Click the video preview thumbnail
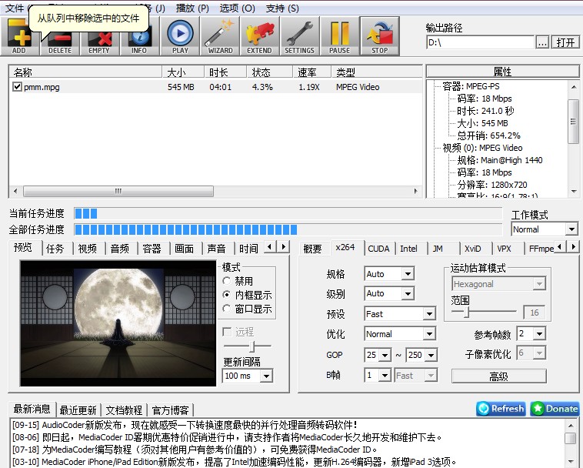Viewport: 583px width, 468px height. 118,323
